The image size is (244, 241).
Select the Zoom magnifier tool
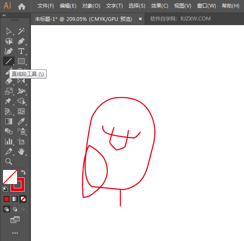tap(9, 162)
